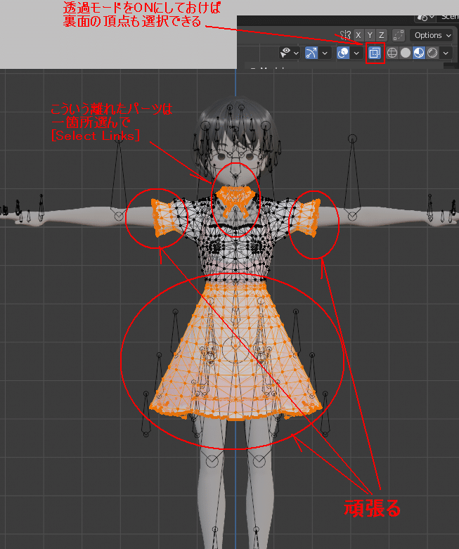
Task: Enable X axis mirror
Action: [x=358, y=35]
